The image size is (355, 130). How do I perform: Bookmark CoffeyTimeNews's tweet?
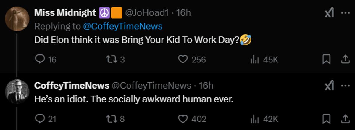[326, 119]
